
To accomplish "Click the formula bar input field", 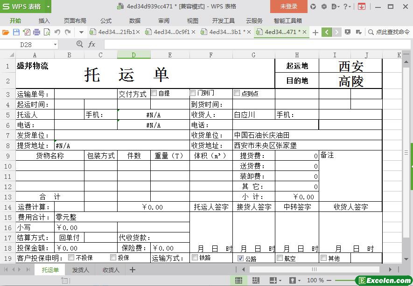I will click(x=252, y=44).
